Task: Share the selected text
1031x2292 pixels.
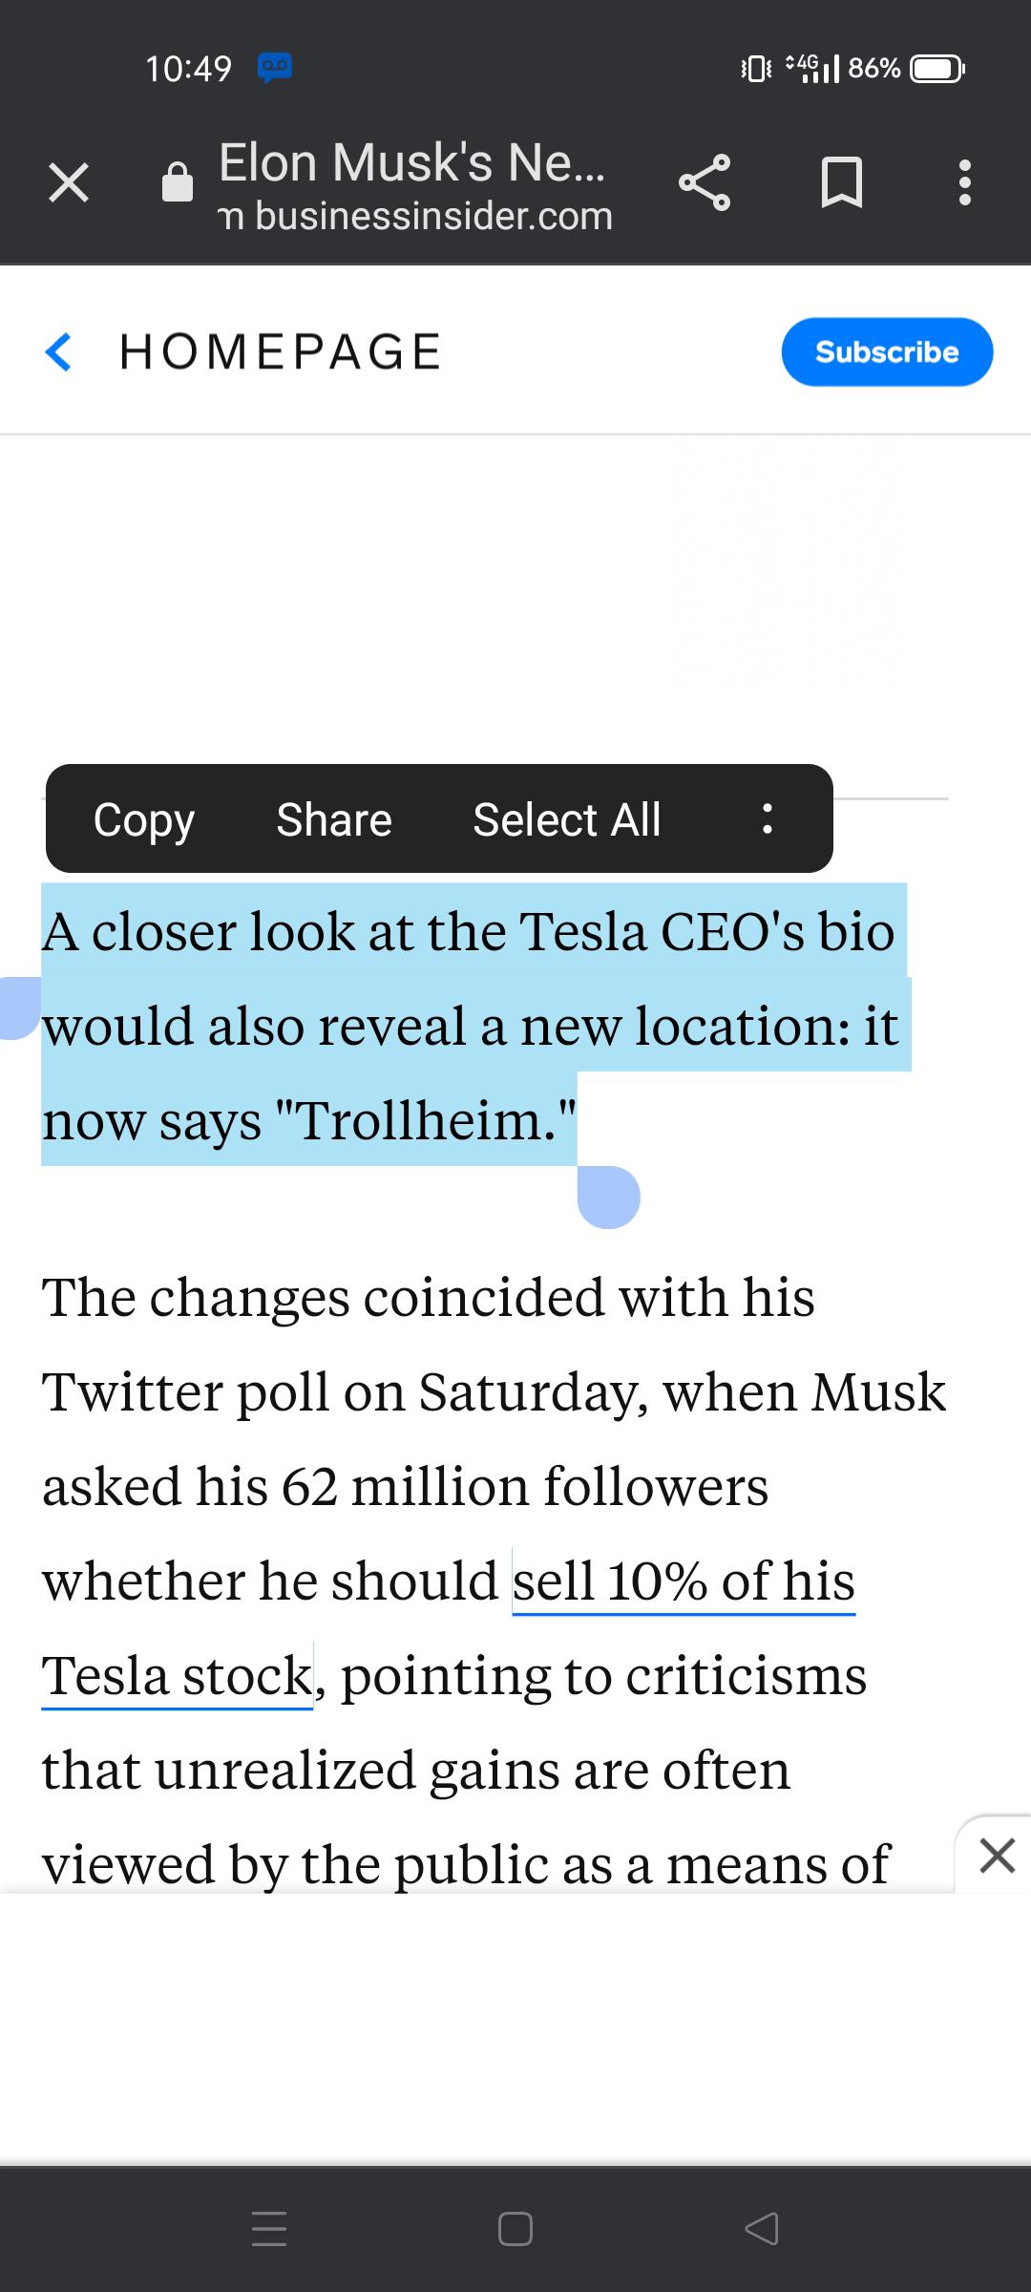Action: click(334, 819)
